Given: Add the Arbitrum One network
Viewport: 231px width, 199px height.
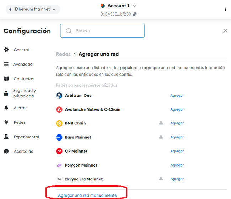Looking at the screenshot, I should (177, 96).
